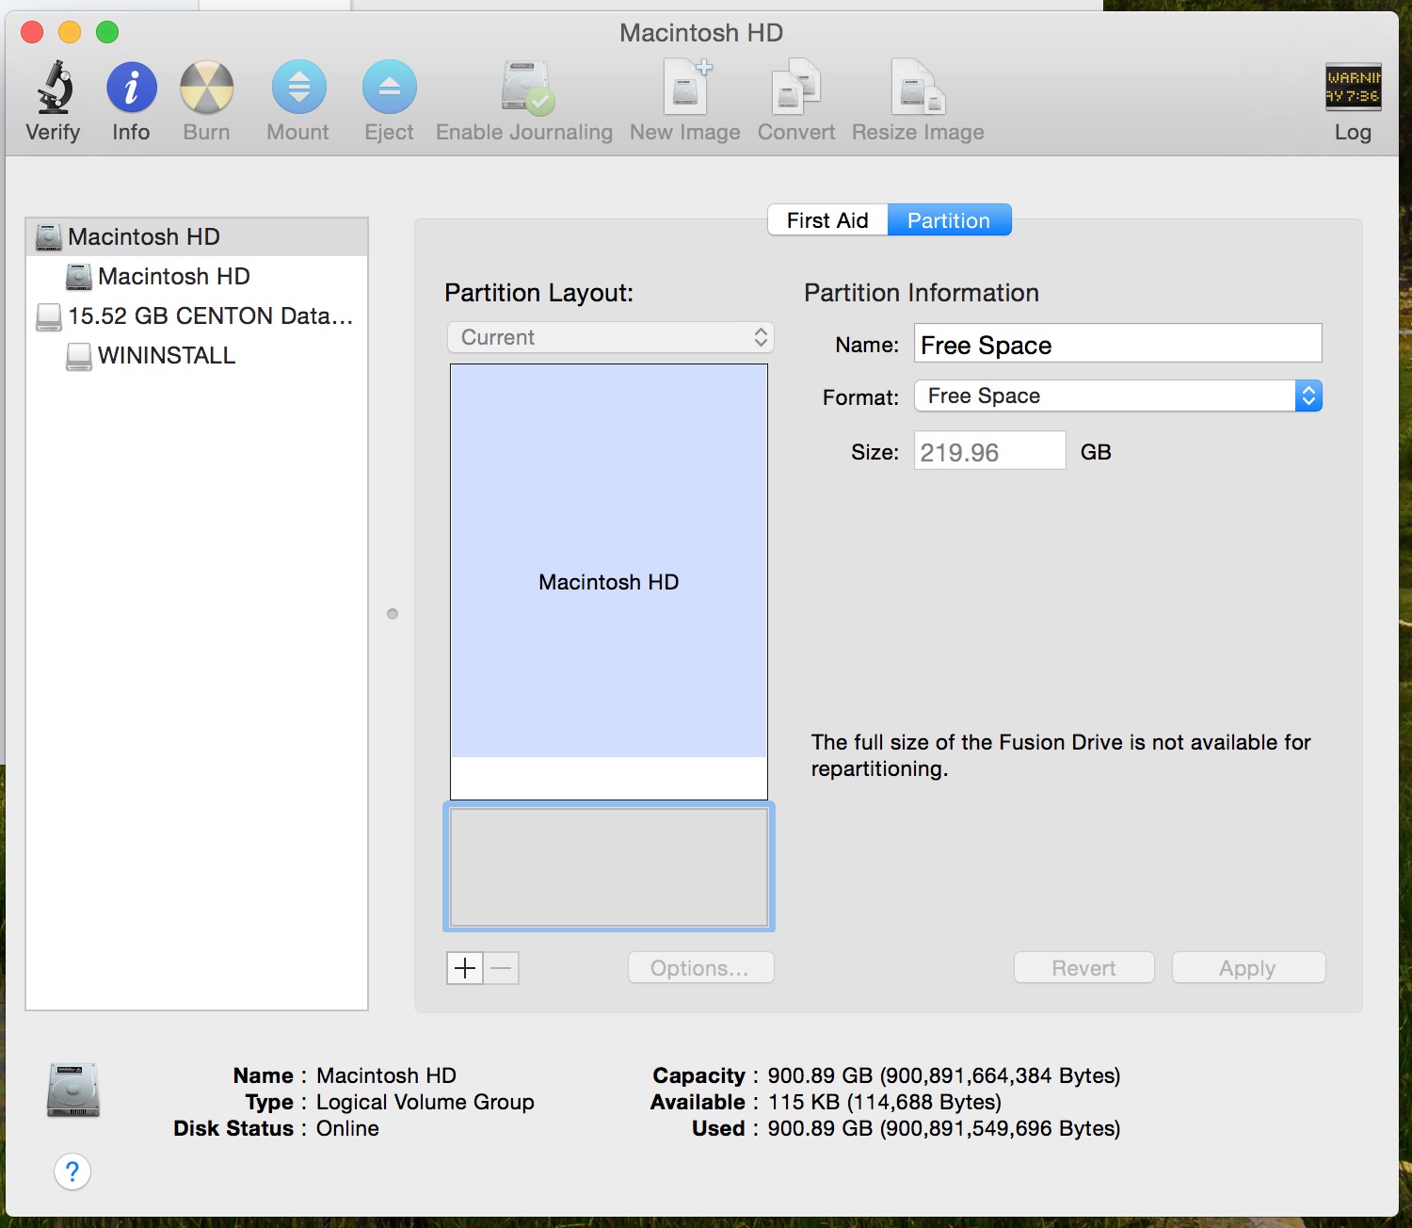Add a partition with plus button
This screenshot has width=1412, height=1228.
click(465, 968)
